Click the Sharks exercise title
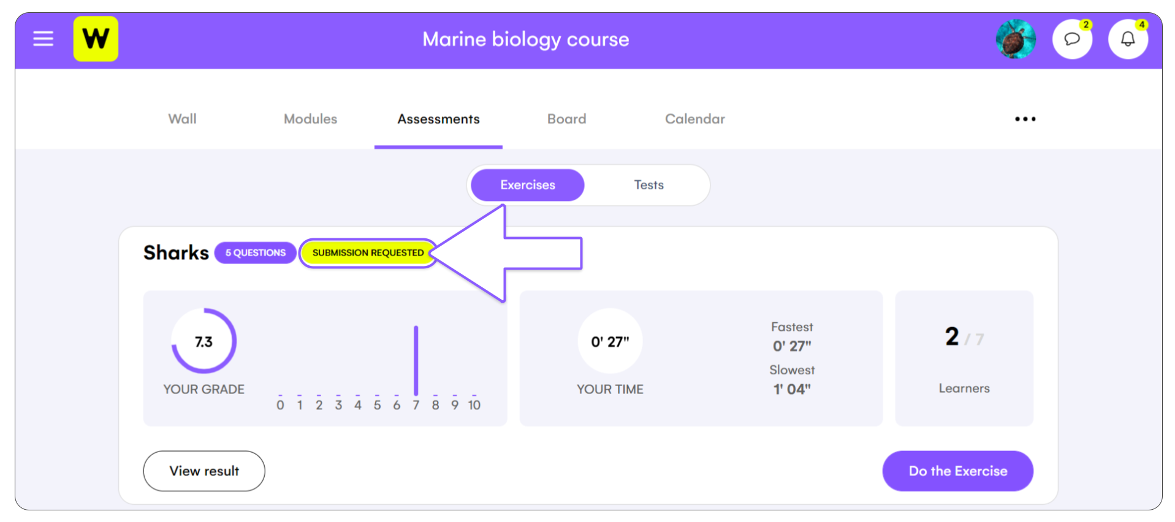1175x522 pixels. pos(176,252)
